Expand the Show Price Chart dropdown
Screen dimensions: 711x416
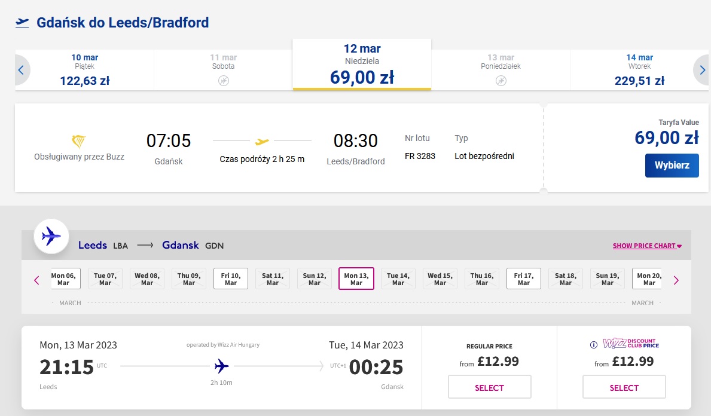(x=647, y=246)
